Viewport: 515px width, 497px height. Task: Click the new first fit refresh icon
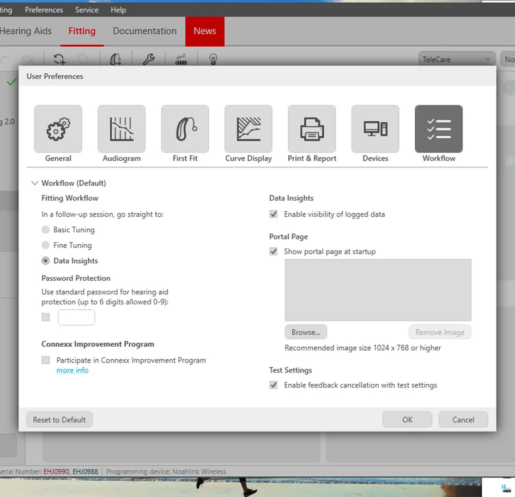click(59, 59)
